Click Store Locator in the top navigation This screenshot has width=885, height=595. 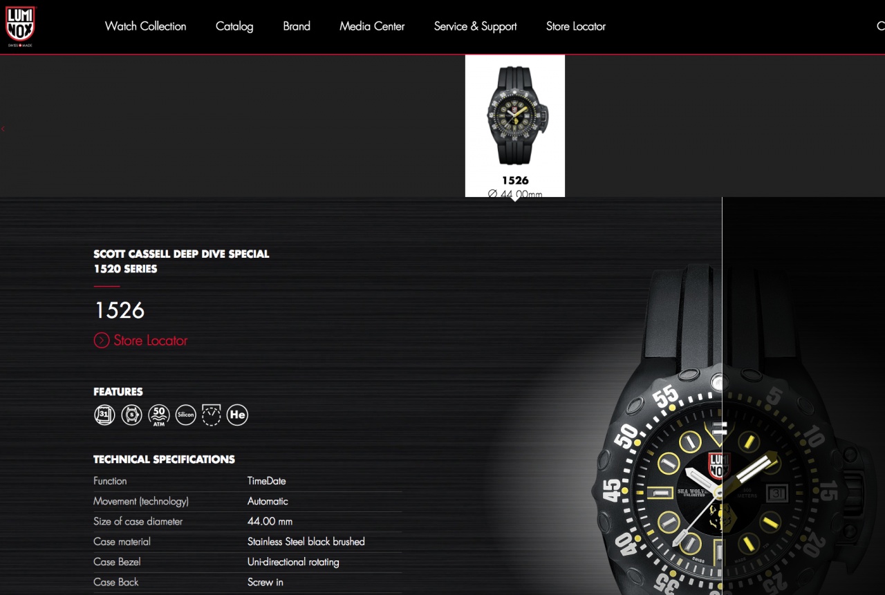[576, 26]
